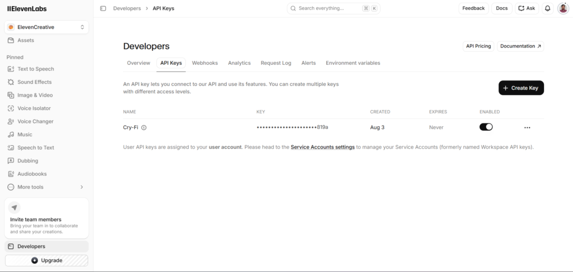The height and width of the screenshot is (272, 573).
Task: Switch to the Webhooks tab
Action: [205, 63]
